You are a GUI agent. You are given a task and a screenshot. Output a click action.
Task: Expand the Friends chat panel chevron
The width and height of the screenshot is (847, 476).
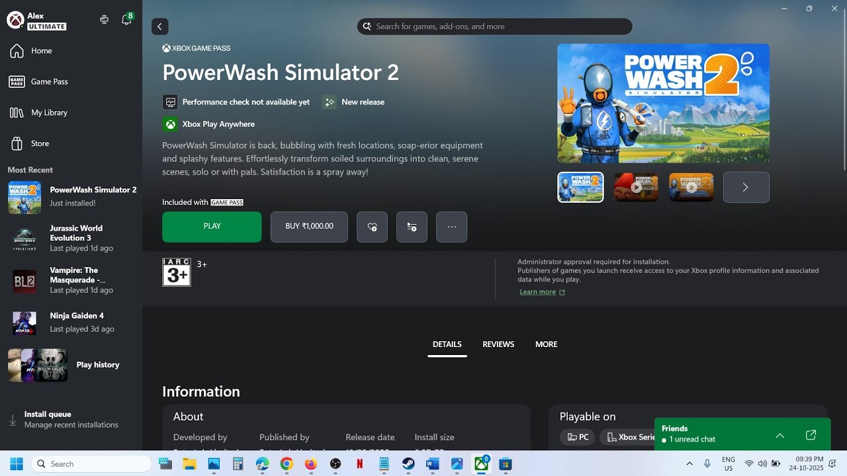780,435
